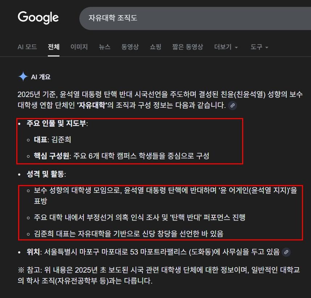Image resolution: width=311 pixels, height=298 pixels.
Task: Click the 위치 address line for 마포트라팰리스
Action: pos(153,252)
